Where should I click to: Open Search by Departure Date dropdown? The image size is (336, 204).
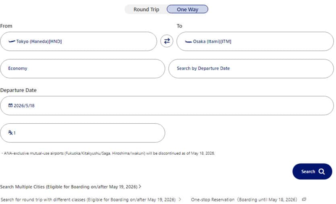point(251,69)
